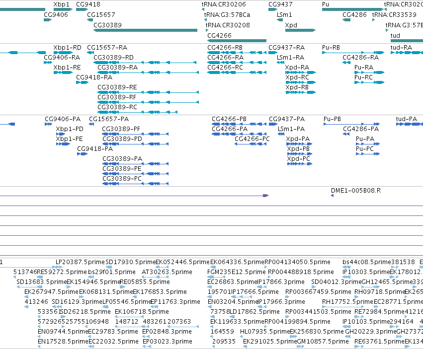
Task: Click the Xpd-PA protein
Action: pyautogui.click(x=299, y=144)
